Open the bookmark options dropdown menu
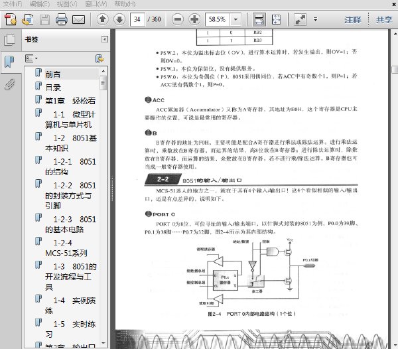 (x=31, y=58)
